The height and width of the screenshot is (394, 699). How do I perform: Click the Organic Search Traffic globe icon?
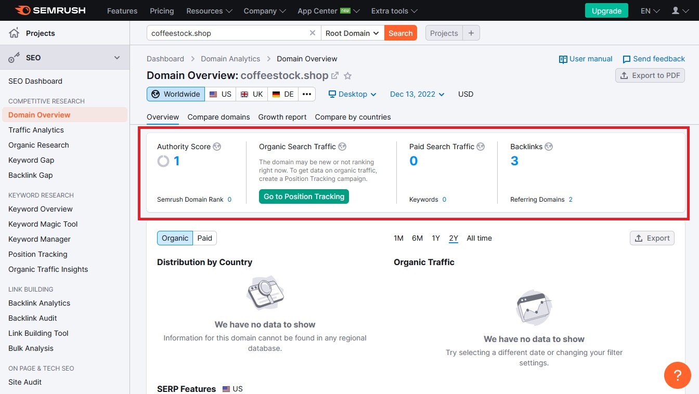pyautogui.click(x=342, y=147)
